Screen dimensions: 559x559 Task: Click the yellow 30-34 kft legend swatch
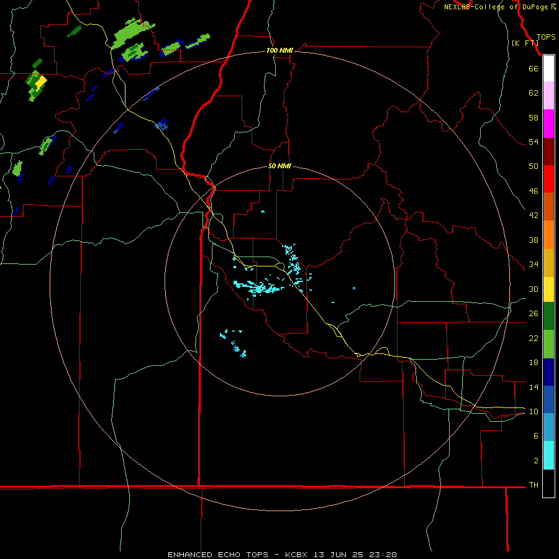click(x=548, y=289)
